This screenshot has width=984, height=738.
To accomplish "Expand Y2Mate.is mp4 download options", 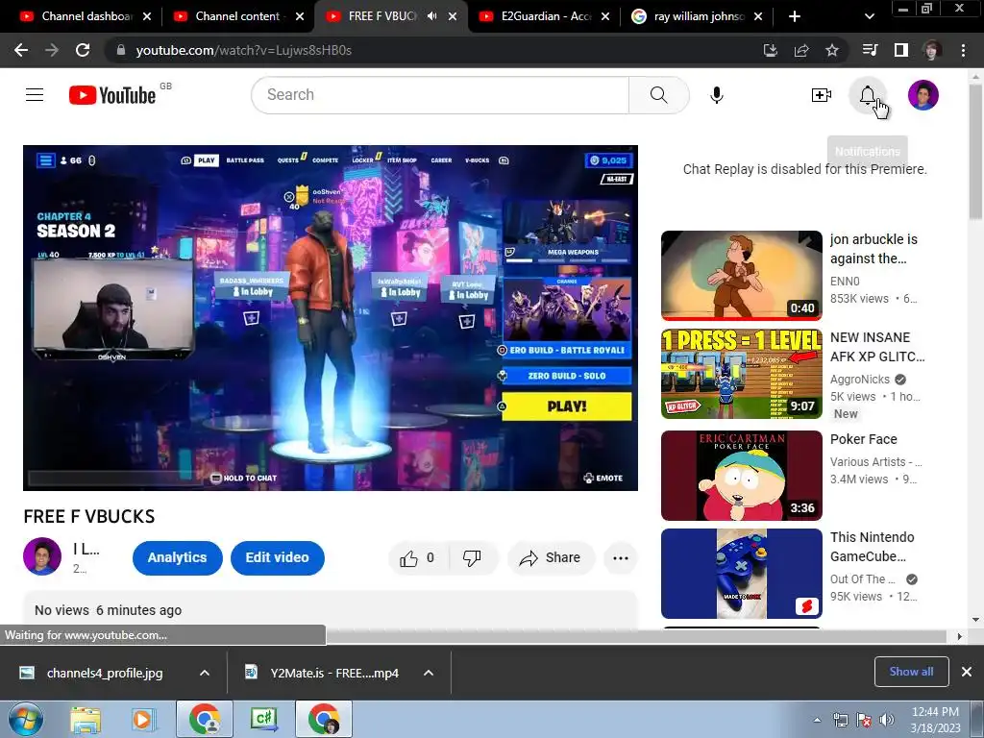I will pyautogui.click(x=429, y=673).
